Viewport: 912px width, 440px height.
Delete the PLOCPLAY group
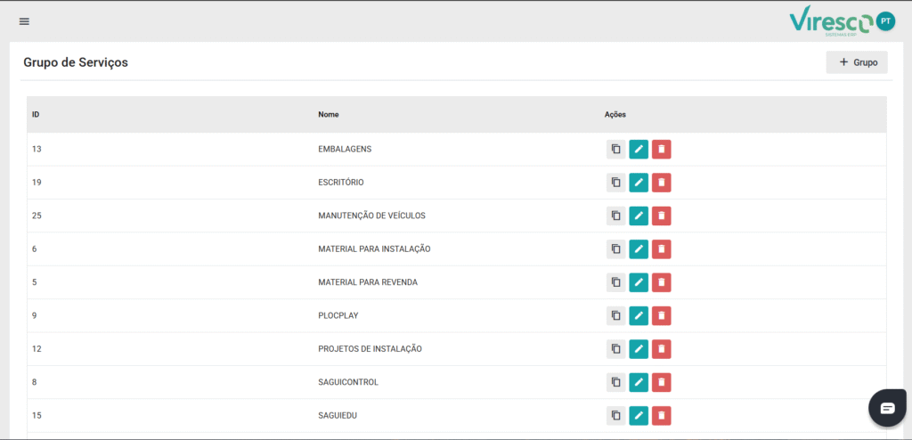click(661, 316)
